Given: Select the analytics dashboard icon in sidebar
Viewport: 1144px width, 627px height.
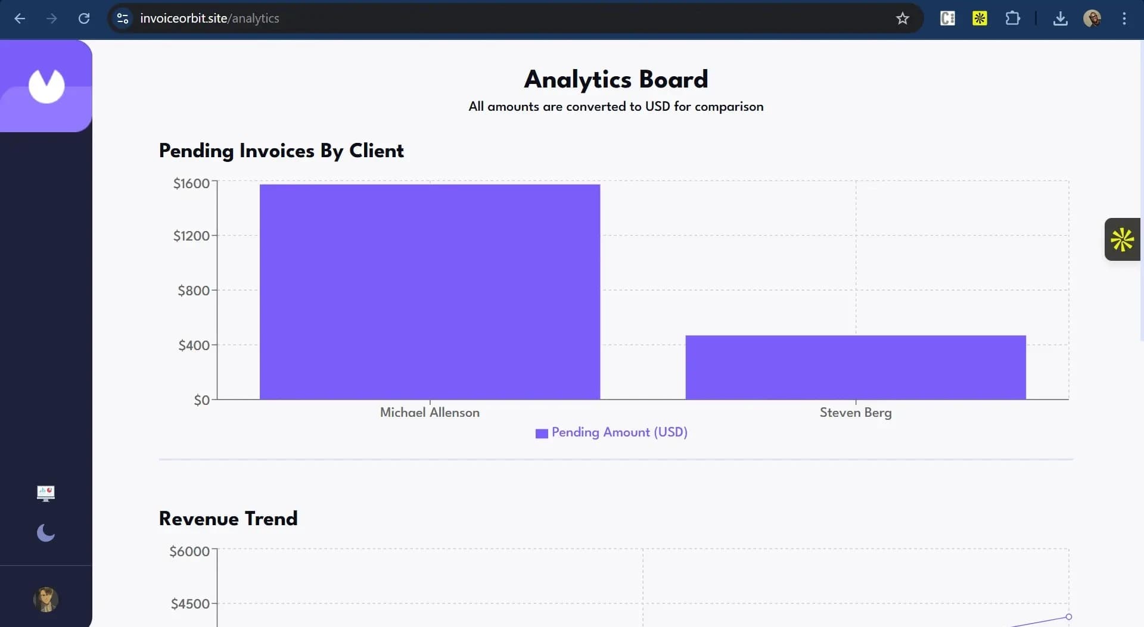Looking at the screenshot, I should pos(45,493).
